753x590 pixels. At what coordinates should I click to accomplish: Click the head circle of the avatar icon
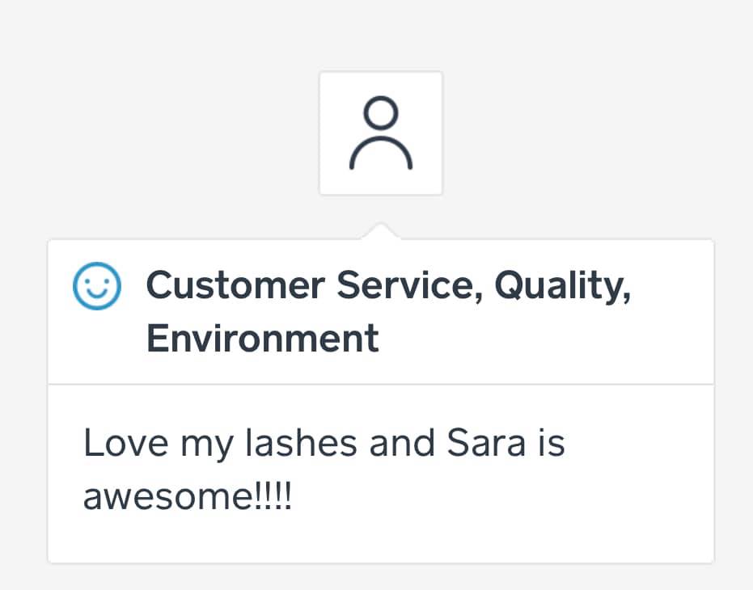(381, 113)
